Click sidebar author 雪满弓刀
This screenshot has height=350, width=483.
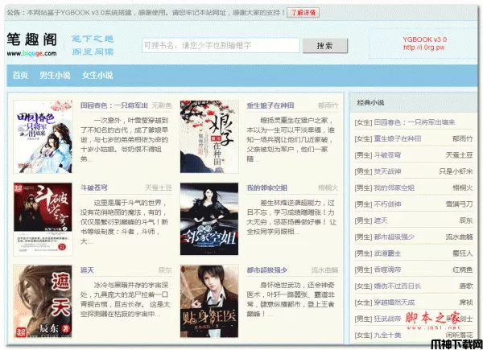pos(460,204)
